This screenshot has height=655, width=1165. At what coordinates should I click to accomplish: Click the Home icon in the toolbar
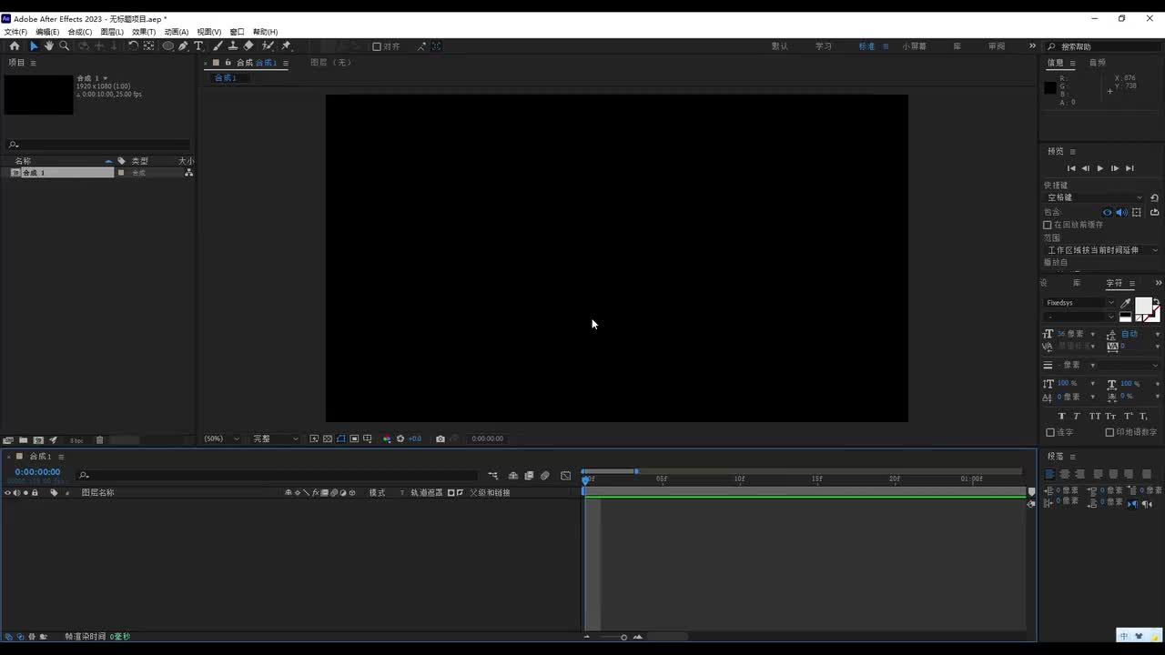(x=14, y=45)
